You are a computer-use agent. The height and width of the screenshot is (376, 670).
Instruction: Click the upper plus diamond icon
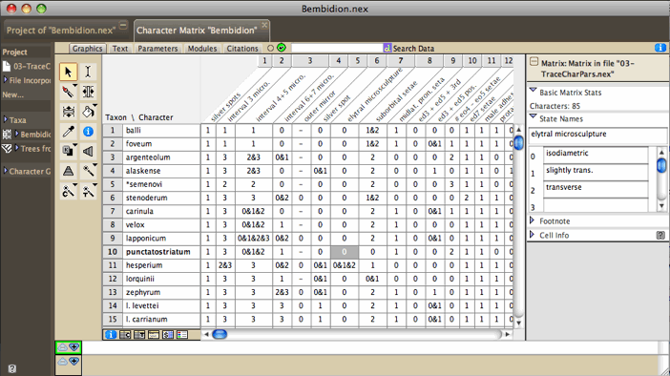74,347
